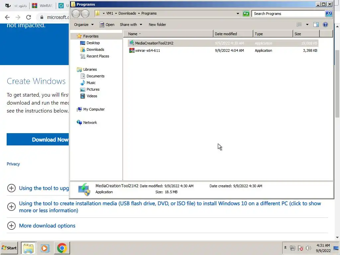Select the Libraries group header

pos(90,69)
